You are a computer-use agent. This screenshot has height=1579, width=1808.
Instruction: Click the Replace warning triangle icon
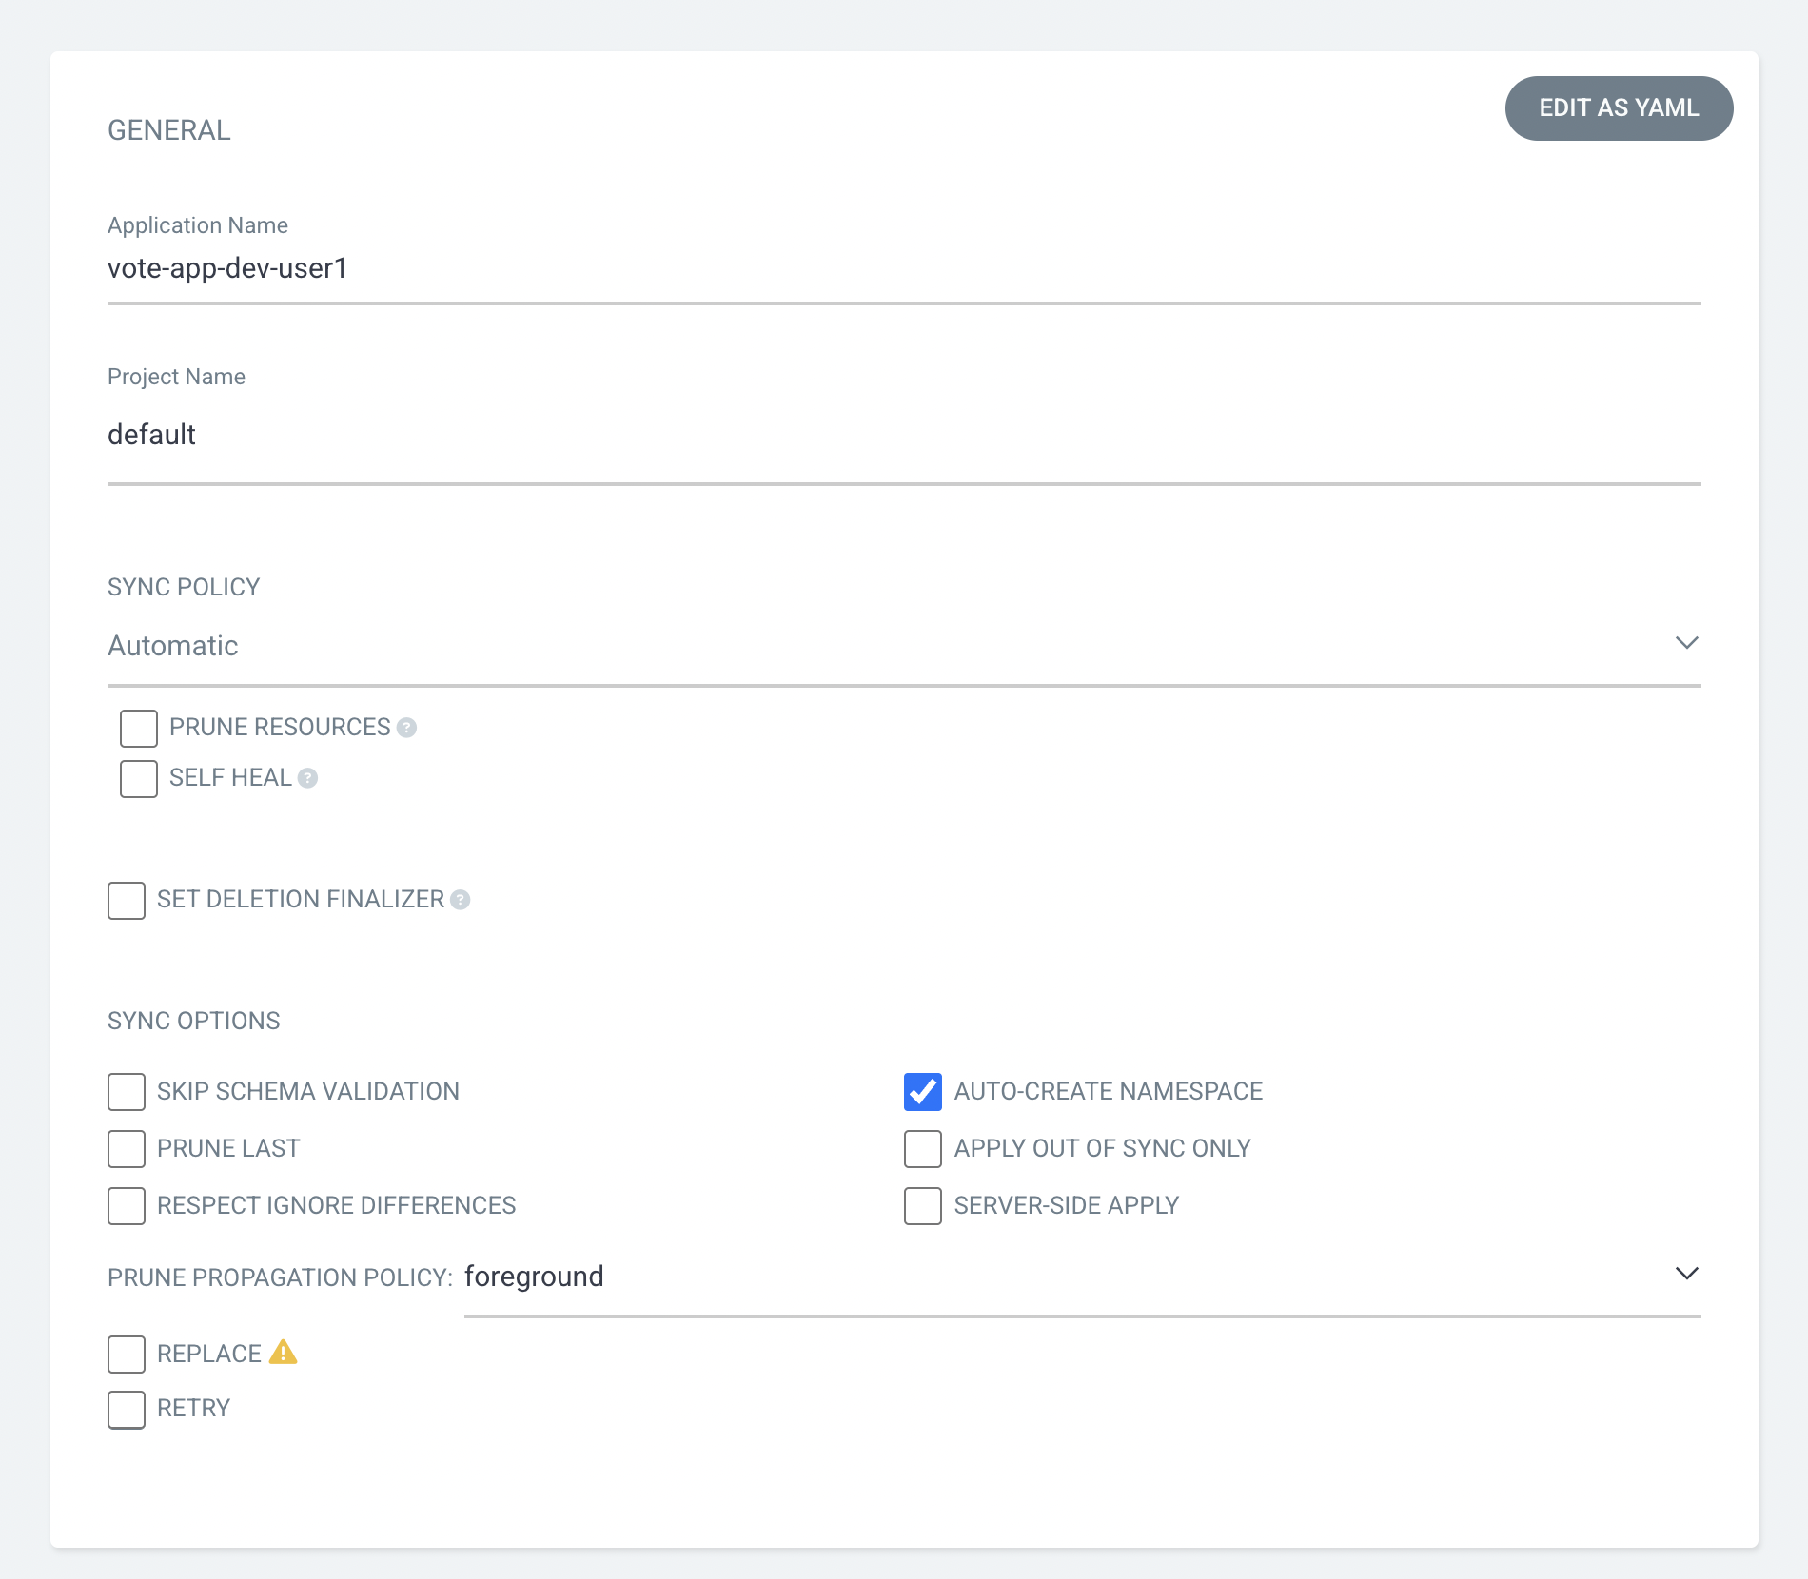(x=283, y=1352)
